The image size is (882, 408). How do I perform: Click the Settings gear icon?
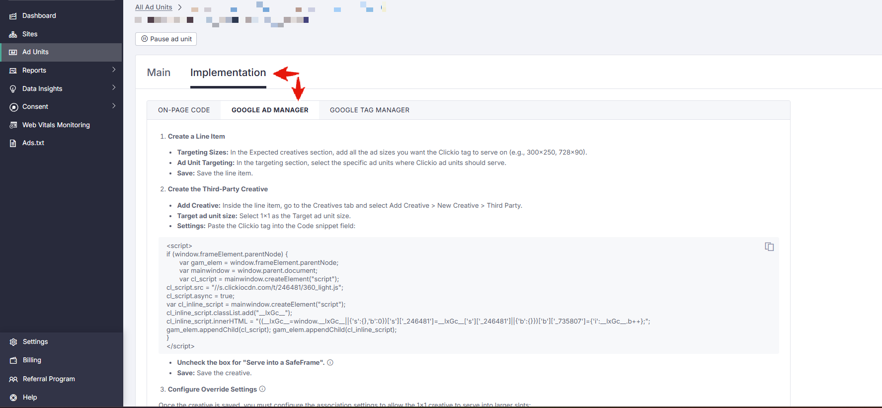tap(13, 342)
